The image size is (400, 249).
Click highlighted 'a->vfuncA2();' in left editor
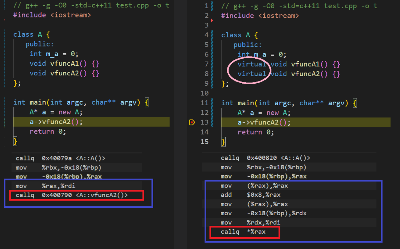[x=56, y=122]
